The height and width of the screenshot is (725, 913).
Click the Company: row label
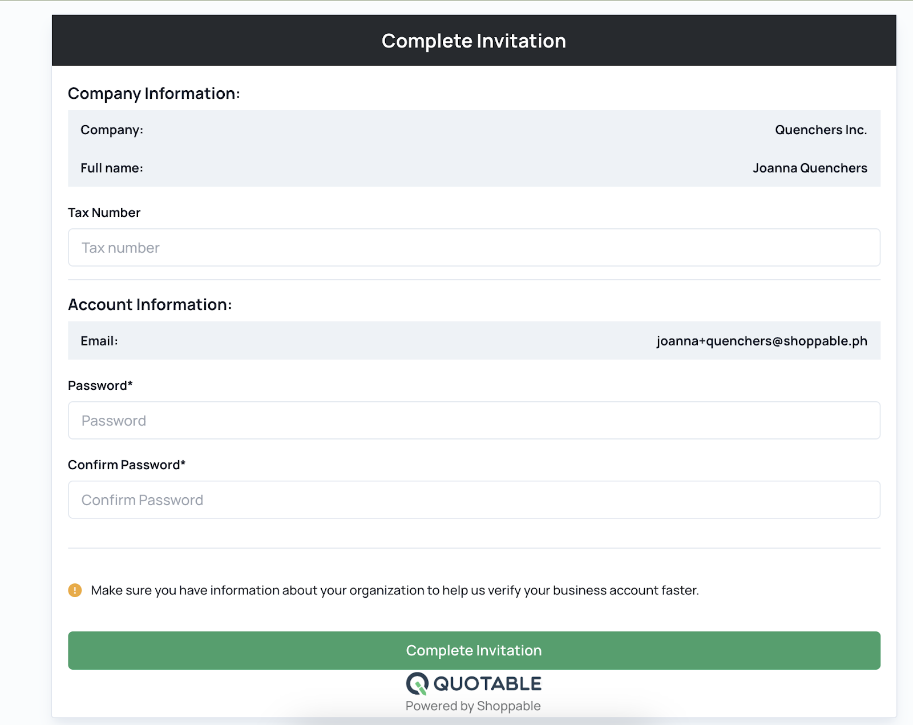coord(112,130)
